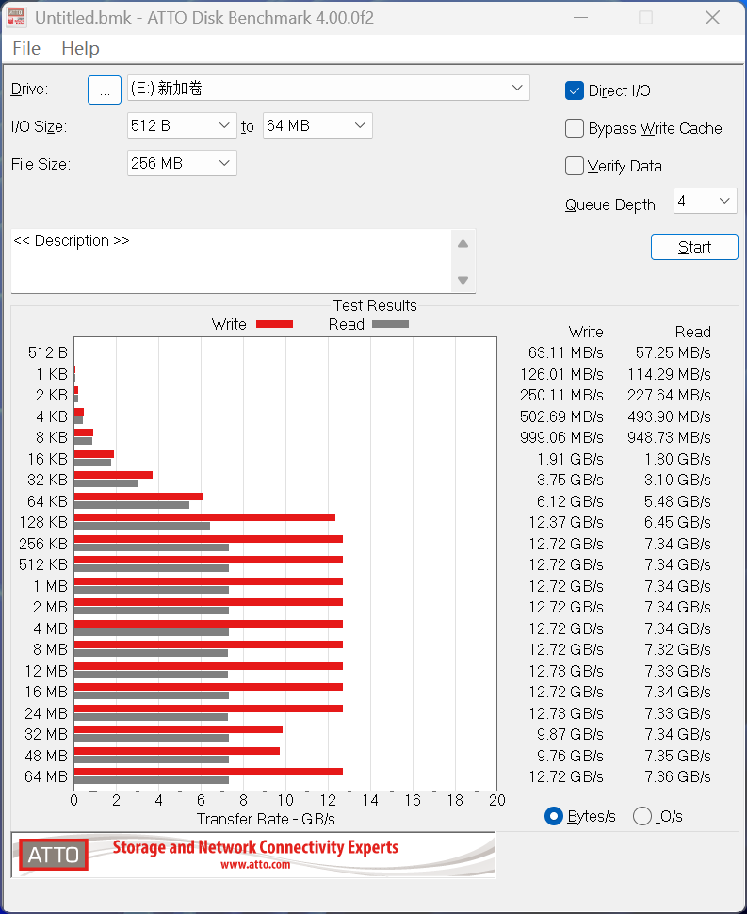Close the ATTO Disk Benchmark window

coord(713,18)
